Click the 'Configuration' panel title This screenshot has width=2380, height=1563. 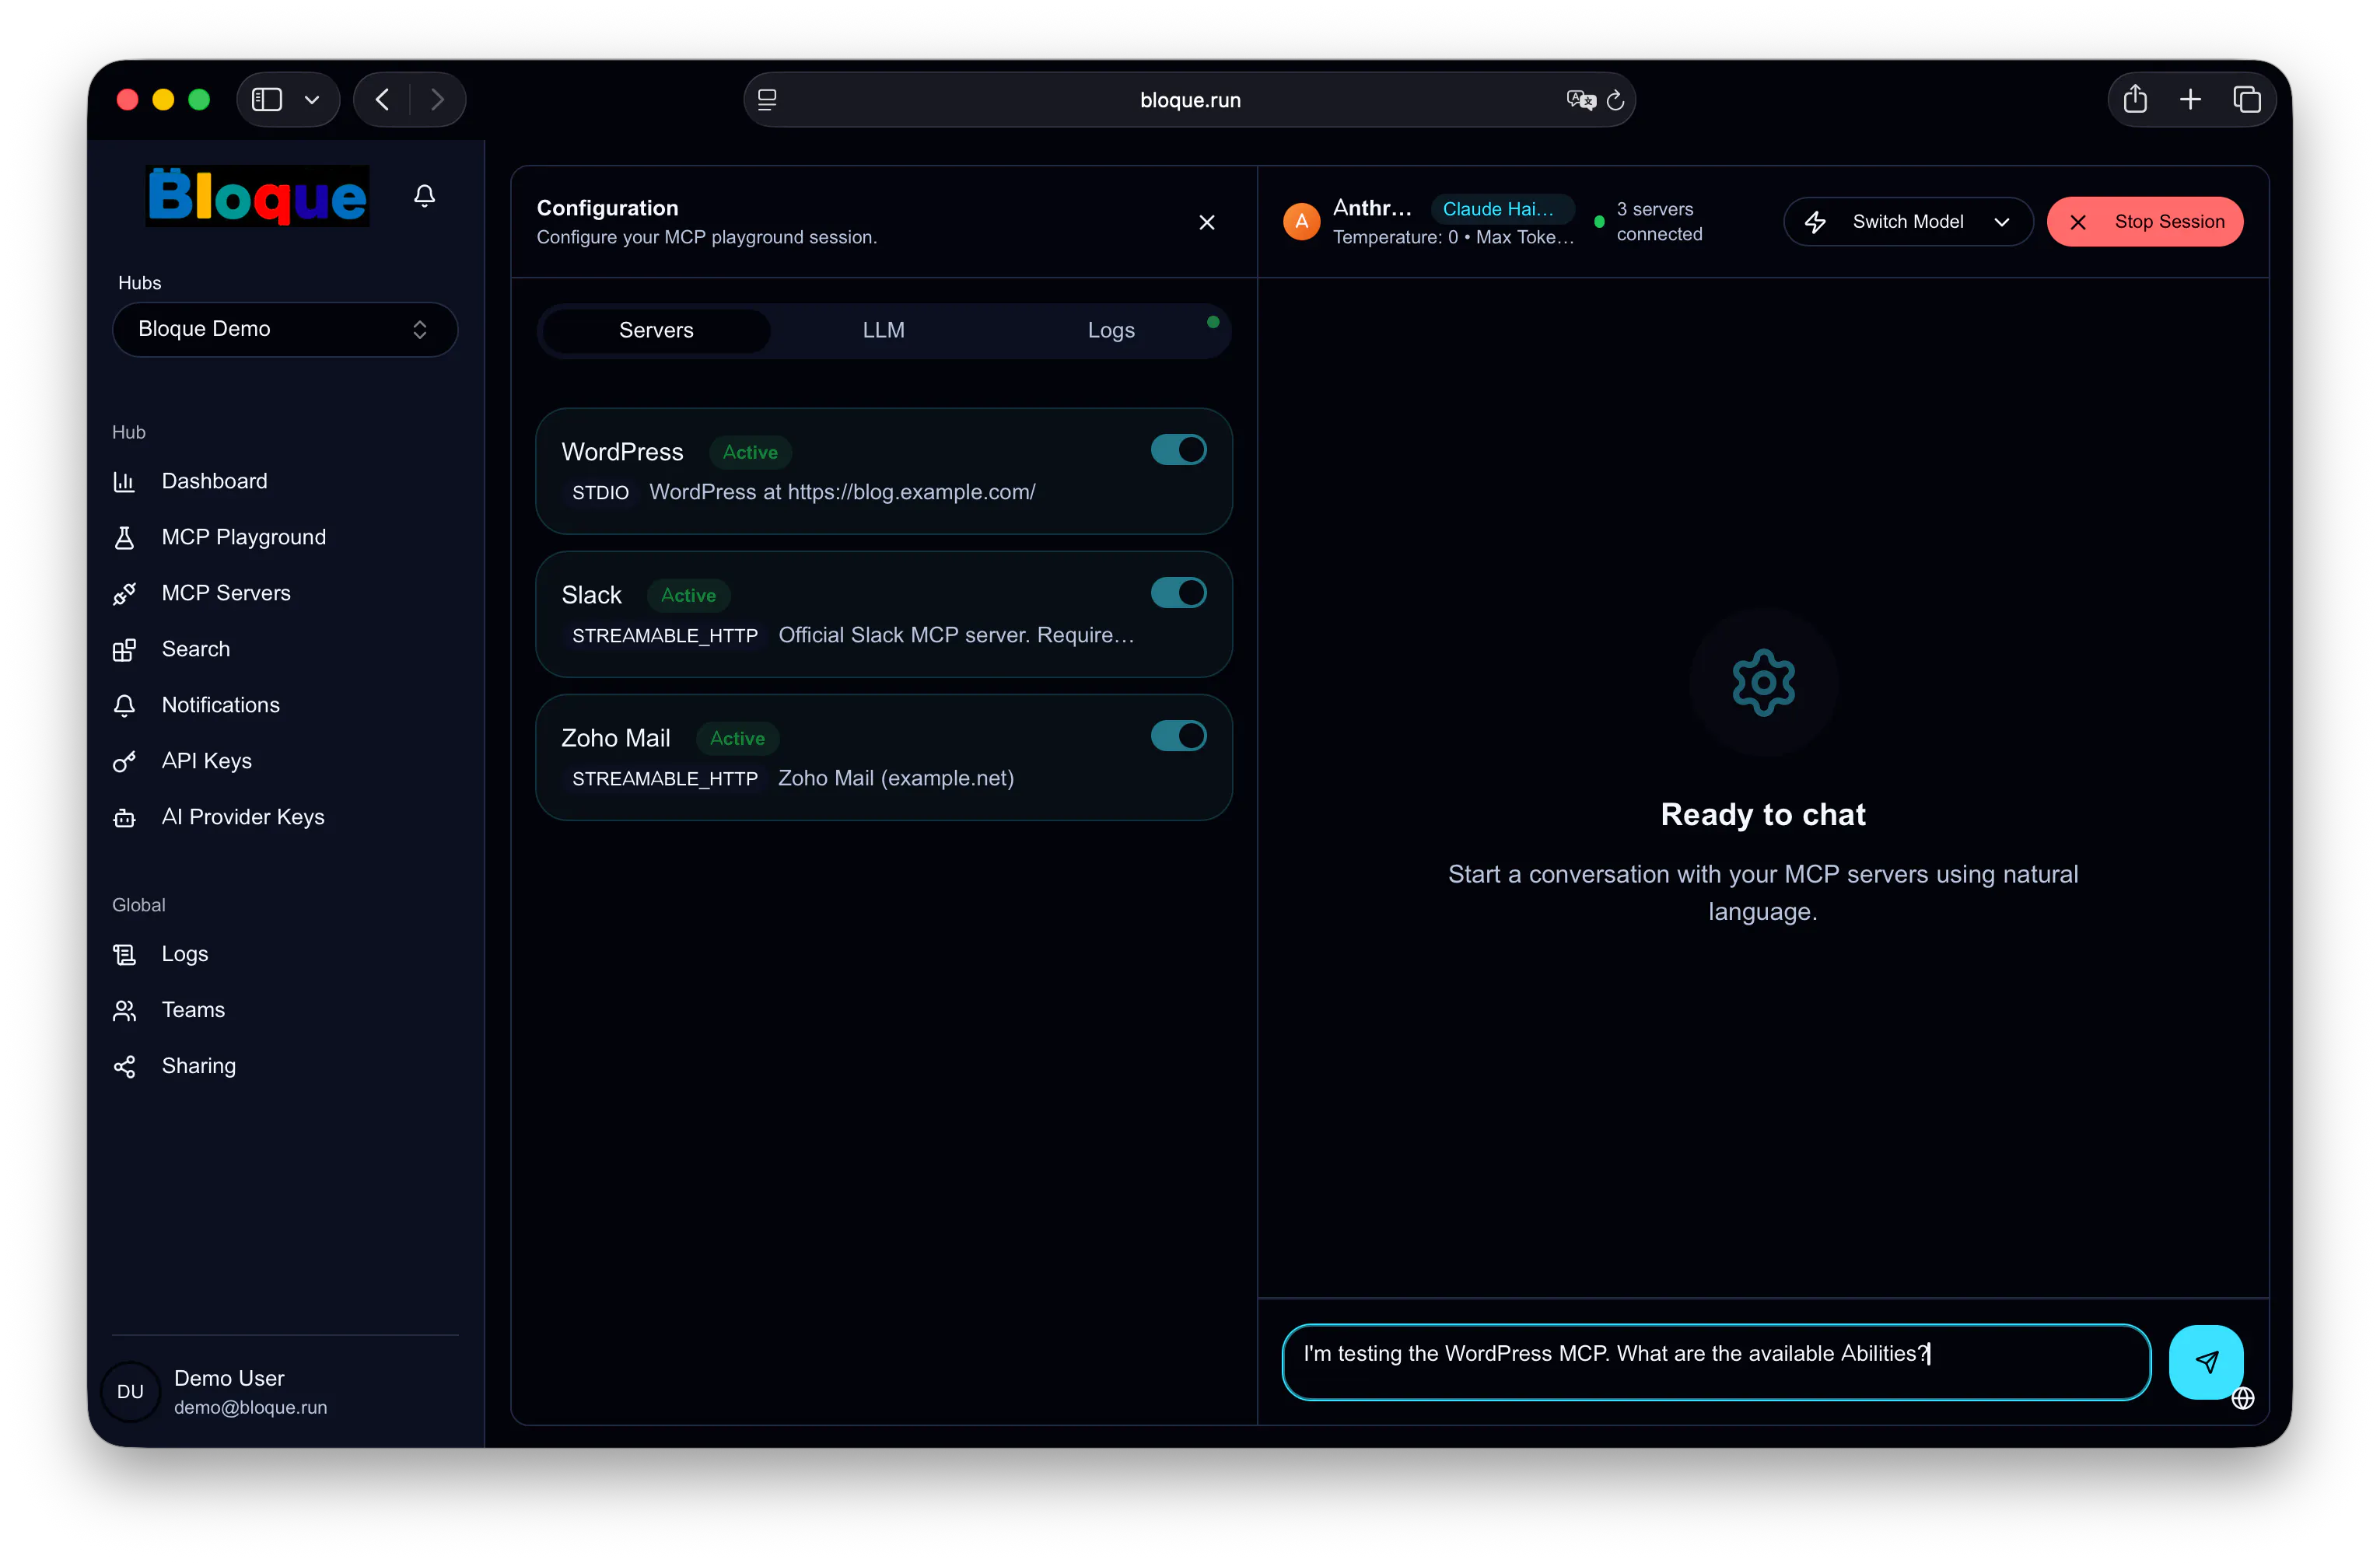(x=608, y=208)
